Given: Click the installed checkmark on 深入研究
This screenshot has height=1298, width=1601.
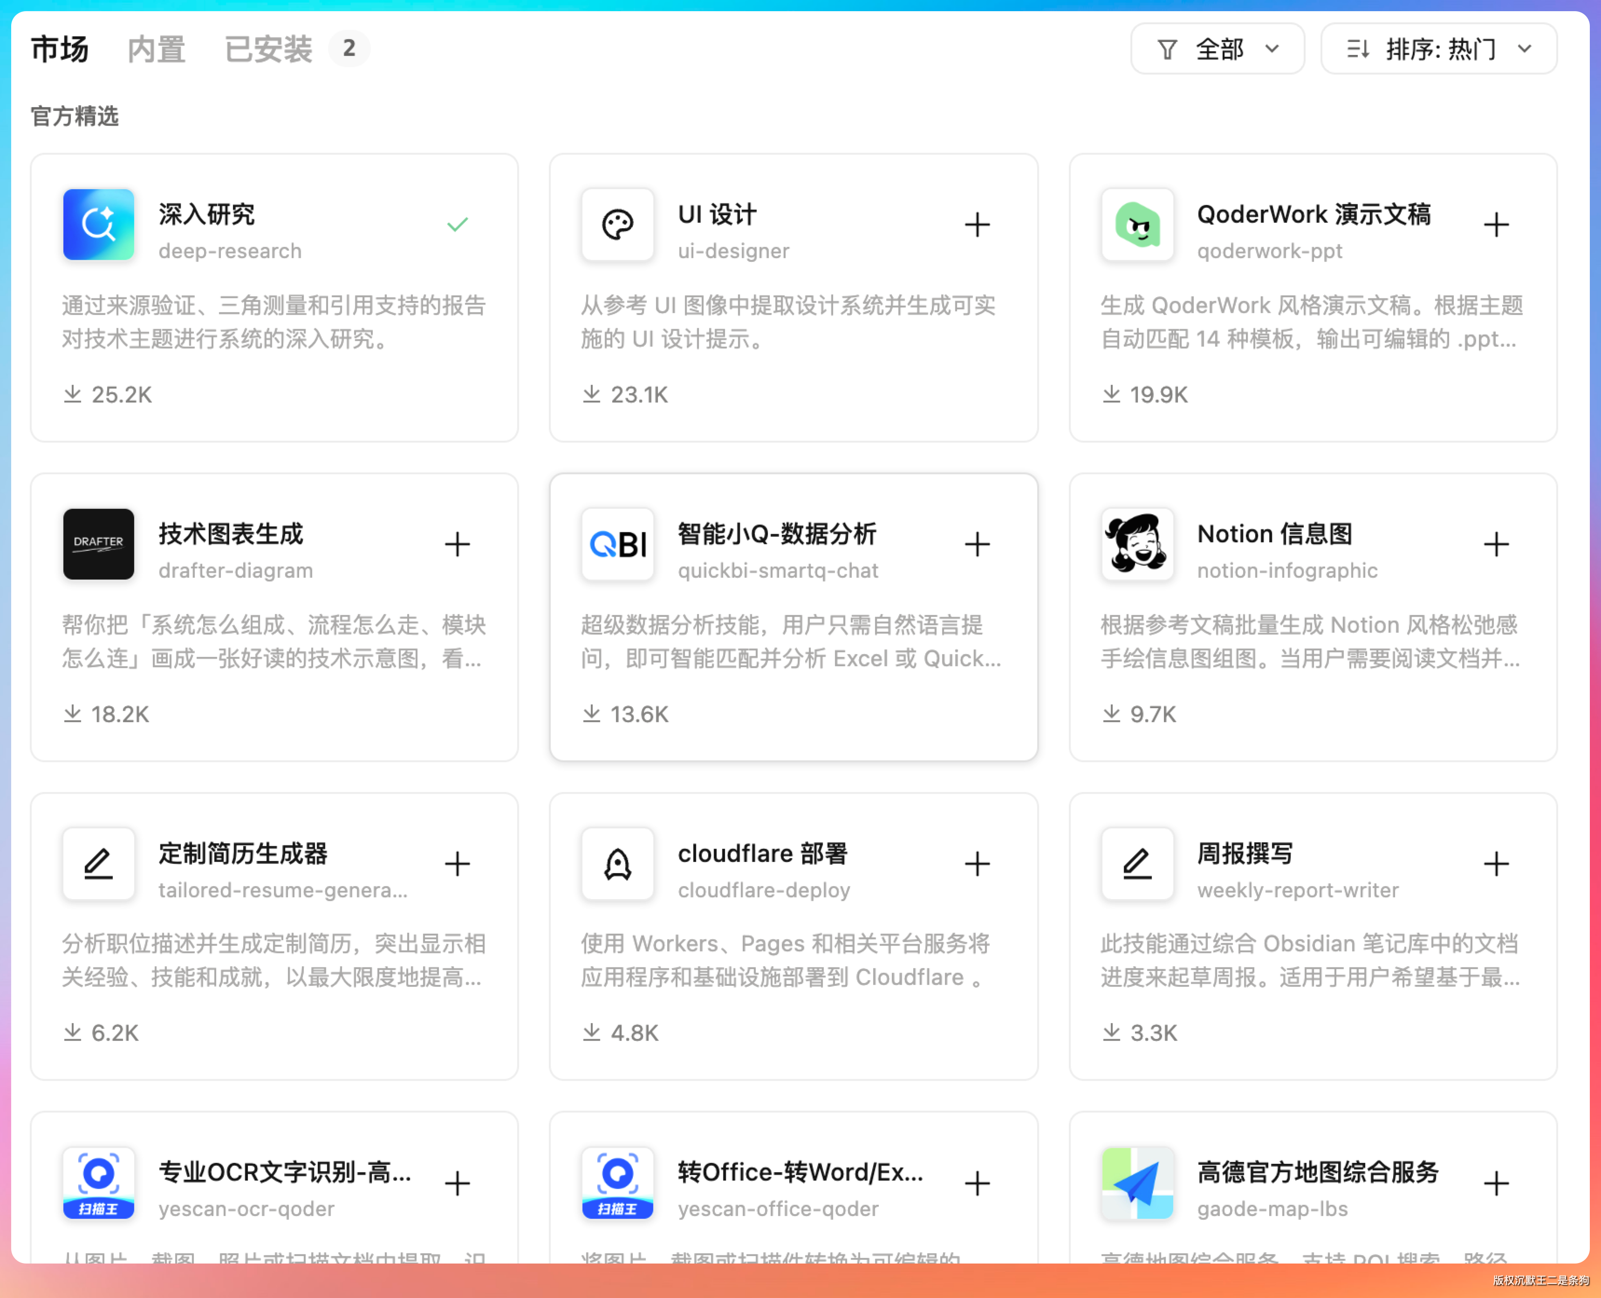Looking at the screenshot, I should [457, 224].
